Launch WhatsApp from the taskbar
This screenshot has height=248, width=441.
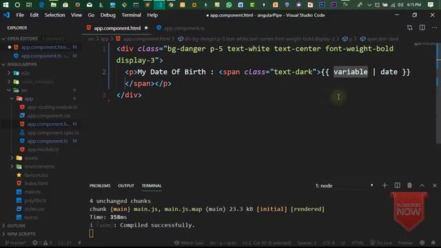tap(229, 5)
